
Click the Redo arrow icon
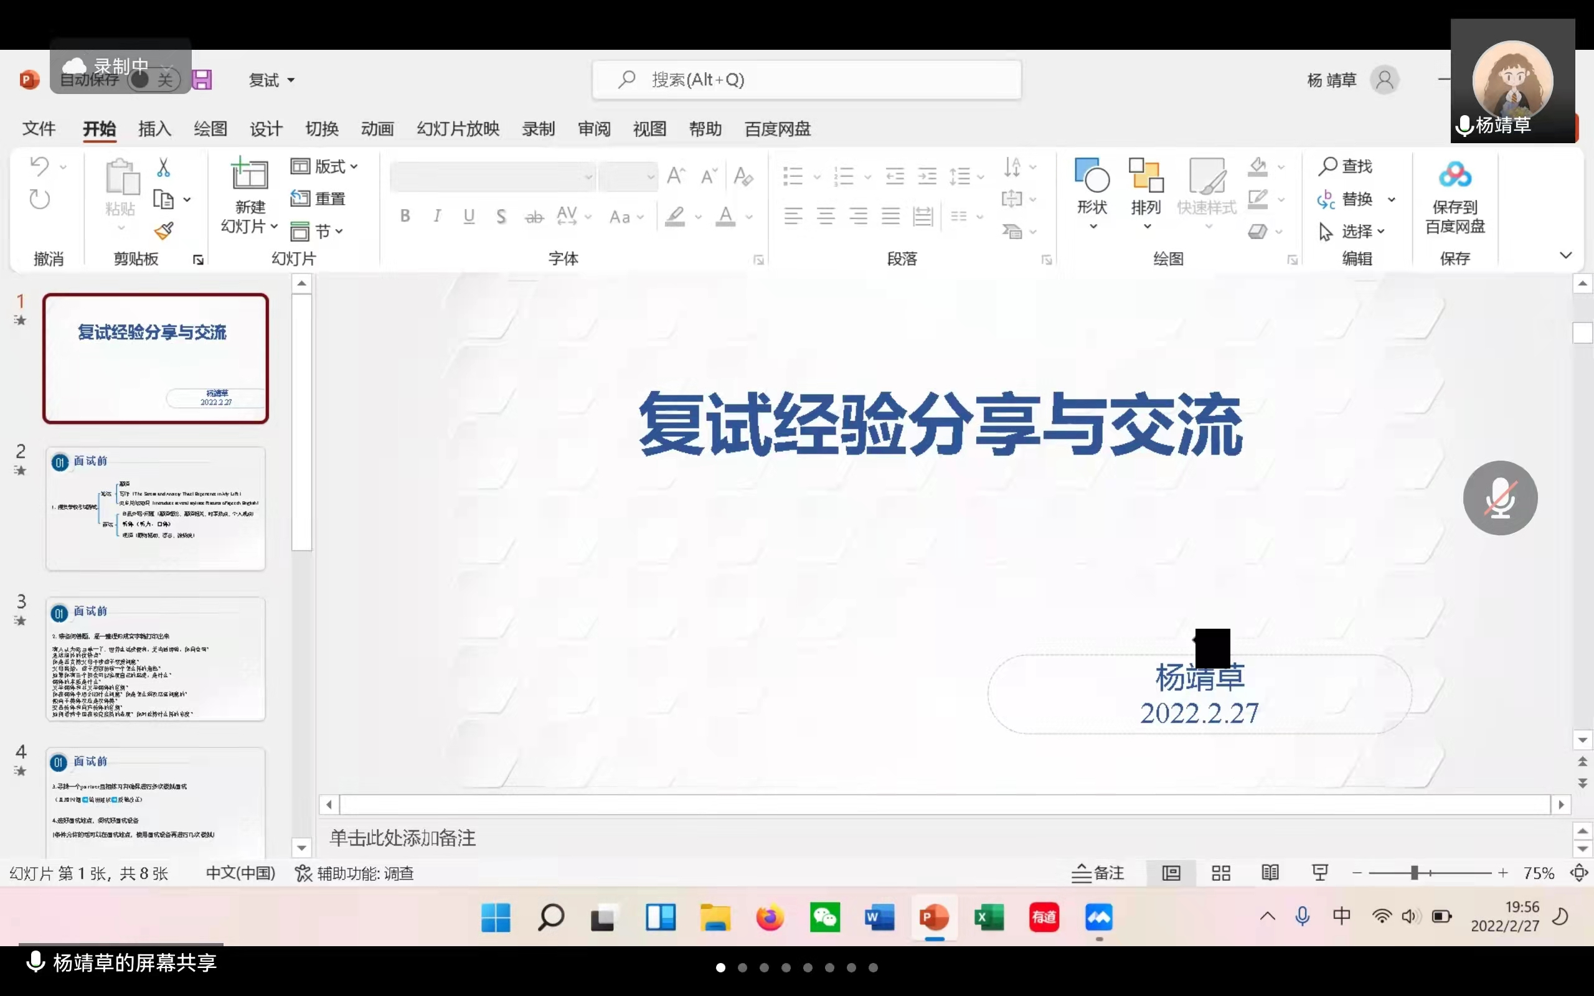point(39,199)
